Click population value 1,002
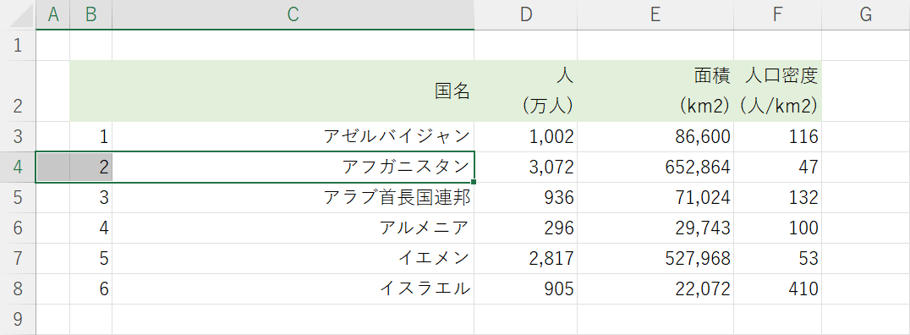Screen dimensions: 910x335 526,136
